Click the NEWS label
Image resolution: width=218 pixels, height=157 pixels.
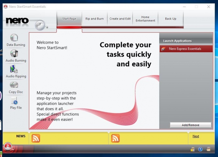[21, 136]
